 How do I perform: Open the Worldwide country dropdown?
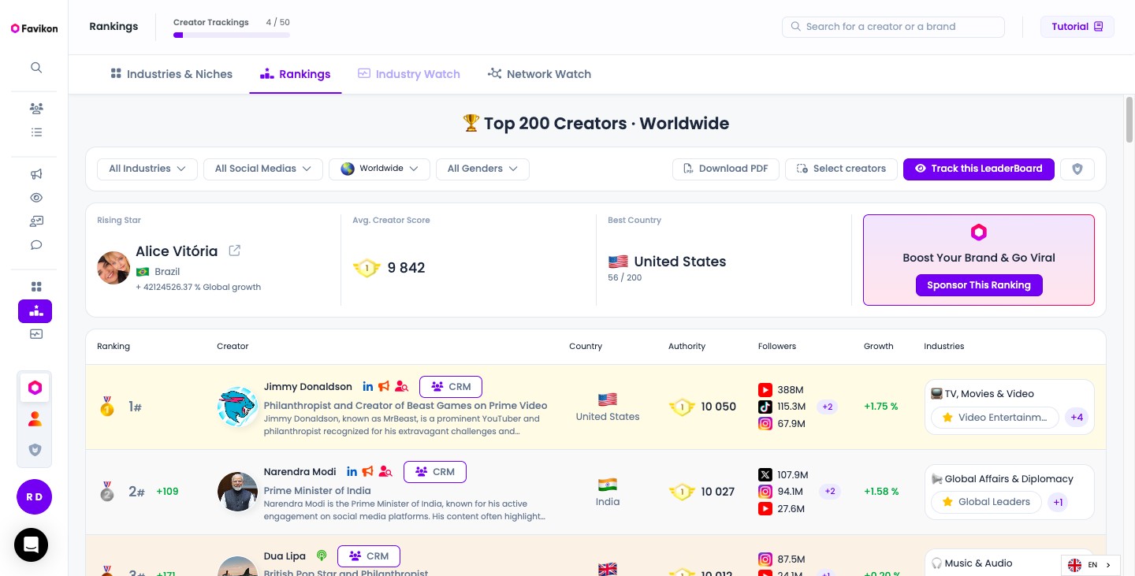[379, 169]
